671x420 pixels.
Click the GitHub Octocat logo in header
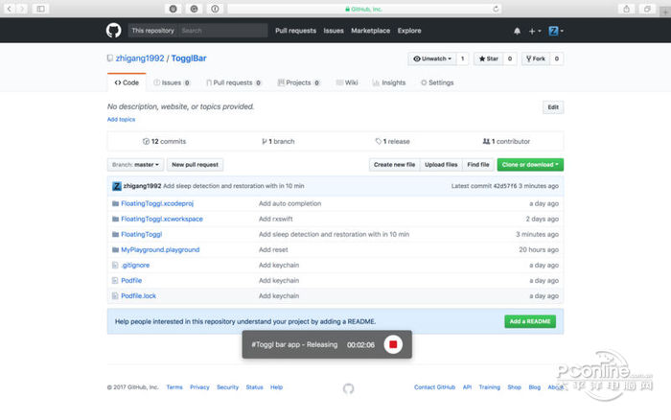pos(114,31)
